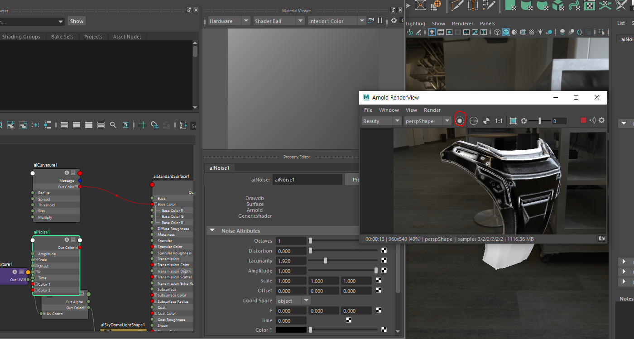Toggle grid display icon in Hypershade node editor

point(142,125)
